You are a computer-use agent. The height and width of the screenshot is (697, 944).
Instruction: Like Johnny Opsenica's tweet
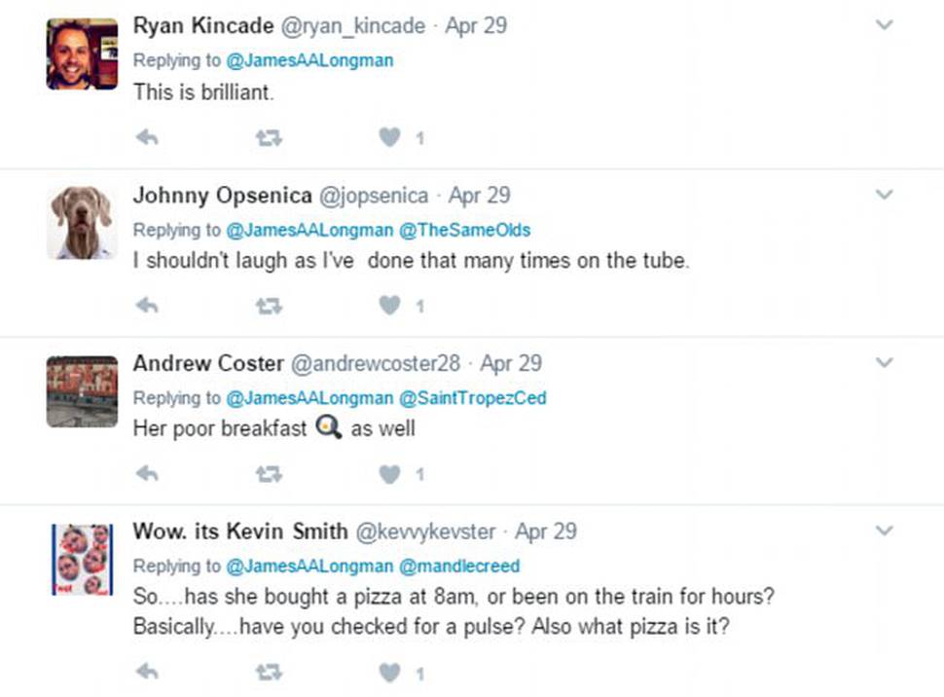point(389,306)
